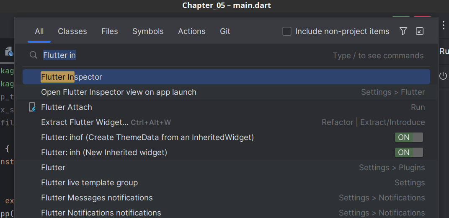Click the magnifier search icon

pyautogui.click(x=34, y=55)
